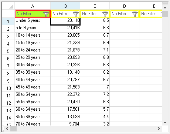
Task: Click the horizontal scrollbar right arrow
Action: tap(159, 129)
